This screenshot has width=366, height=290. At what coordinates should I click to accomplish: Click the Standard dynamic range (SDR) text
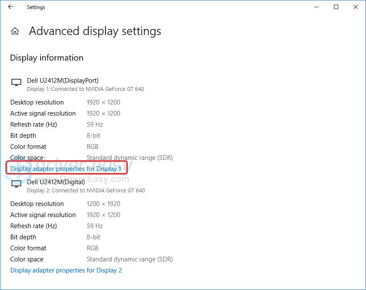131,157
